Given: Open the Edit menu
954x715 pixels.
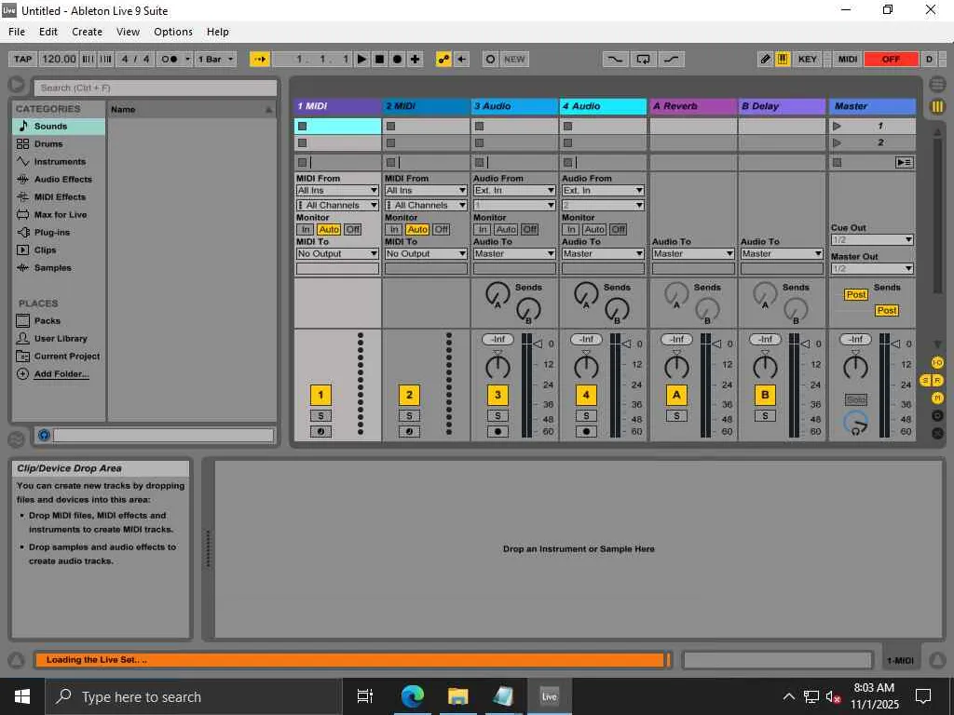Looking at the screenshot, I should pos(48,32).
